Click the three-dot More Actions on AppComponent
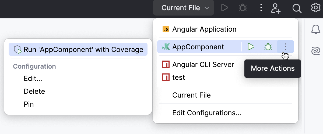Viewport: 323px width, 134px height. (x=285, y=47)
